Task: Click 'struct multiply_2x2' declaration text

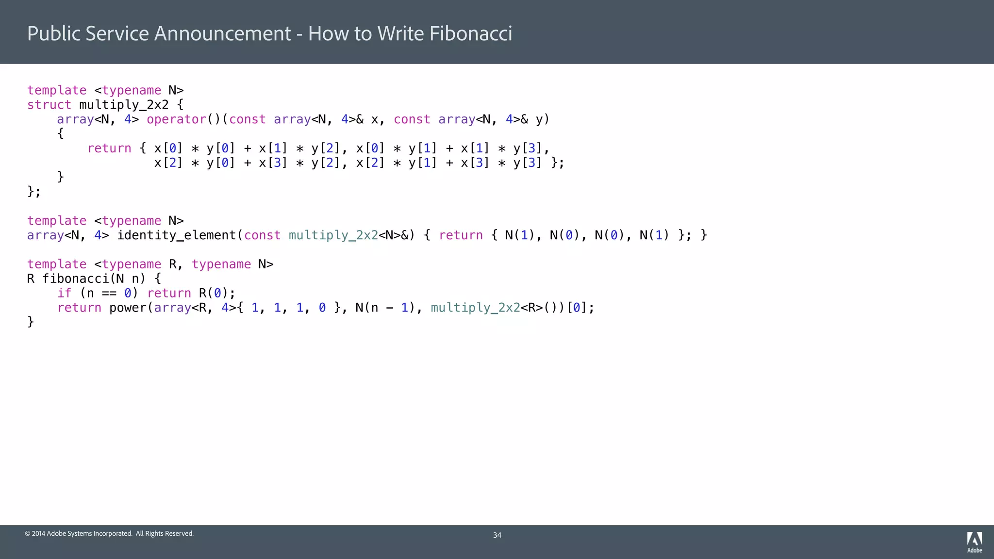Action: (99, 105)
